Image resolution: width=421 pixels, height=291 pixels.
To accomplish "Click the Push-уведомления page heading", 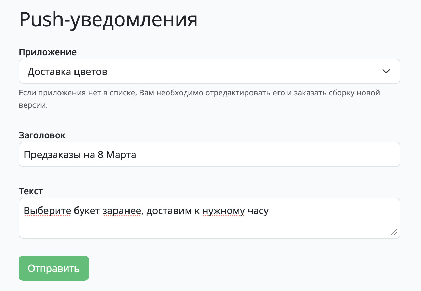I will [108, 20].
